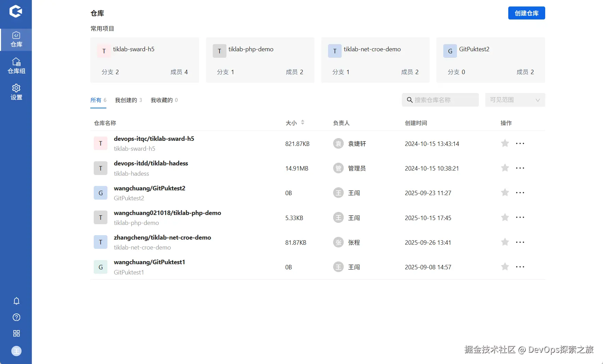The height and width of the screenshot is (364, 603).
Task: Open the GitPuktest2 common project card
Action: [491, 60]
